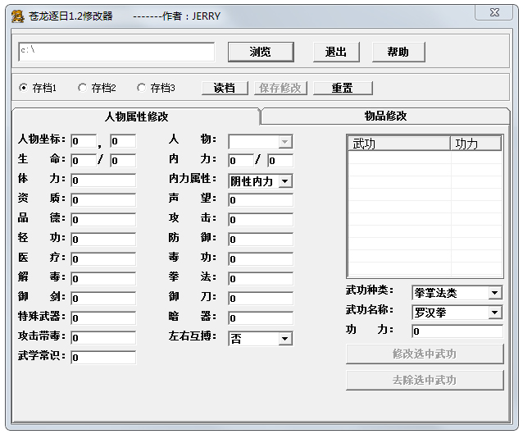523x434 pixels.
Task: Click the file path input field
Action: (x=116, y=51)
